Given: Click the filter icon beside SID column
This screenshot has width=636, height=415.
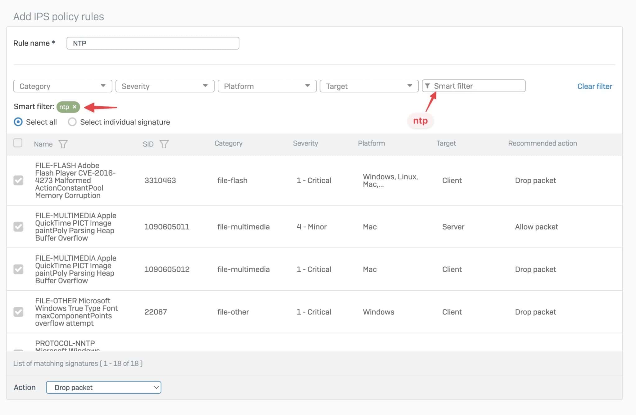Looking at the screenshot, I should point(164,144).
